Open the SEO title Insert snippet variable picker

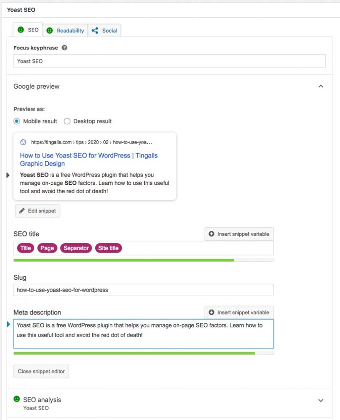tap(239, 234)
